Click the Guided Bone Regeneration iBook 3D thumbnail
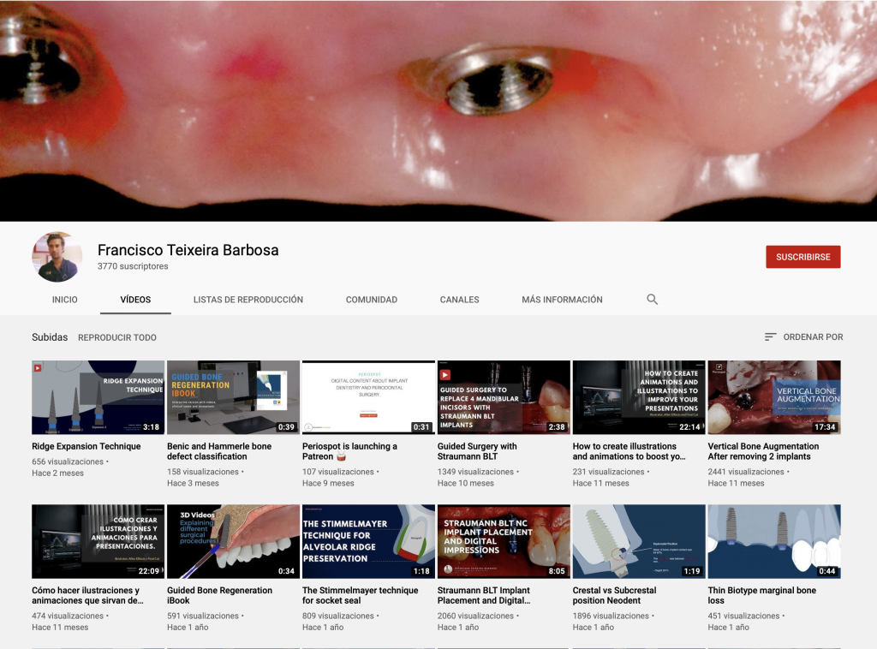 tap(233, 541)
